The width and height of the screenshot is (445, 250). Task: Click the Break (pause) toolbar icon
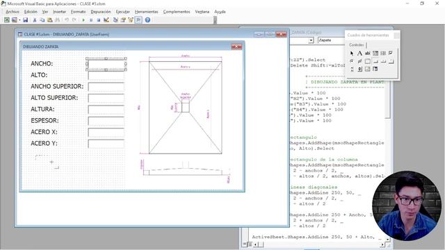click(x=91, y=20)
